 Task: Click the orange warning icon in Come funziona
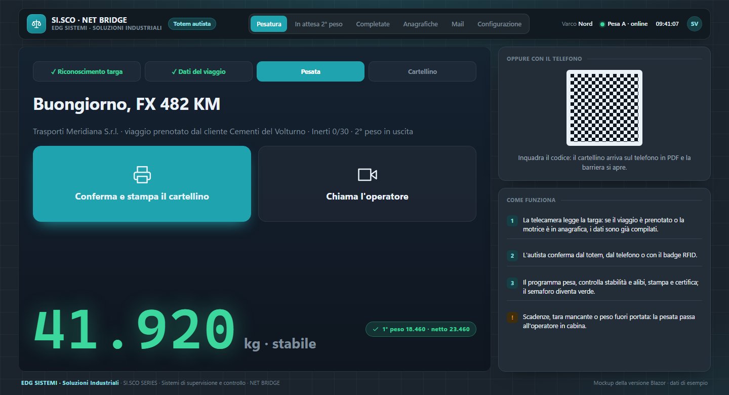coord(512,318)
